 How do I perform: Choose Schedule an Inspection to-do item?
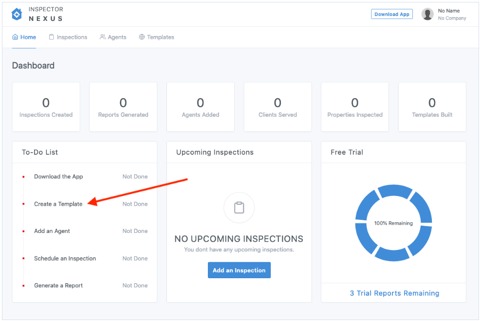point(65,258)
